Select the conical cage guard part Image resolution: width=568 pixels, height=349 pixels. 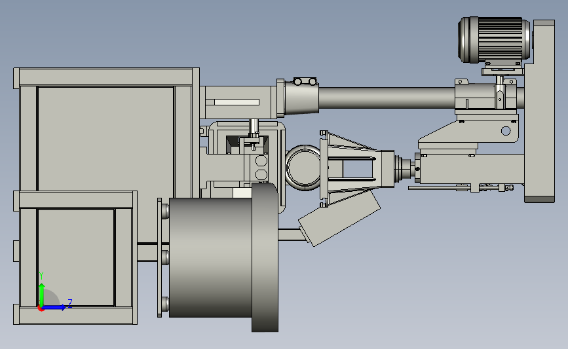pyautogui.click(x=357, y=169)
